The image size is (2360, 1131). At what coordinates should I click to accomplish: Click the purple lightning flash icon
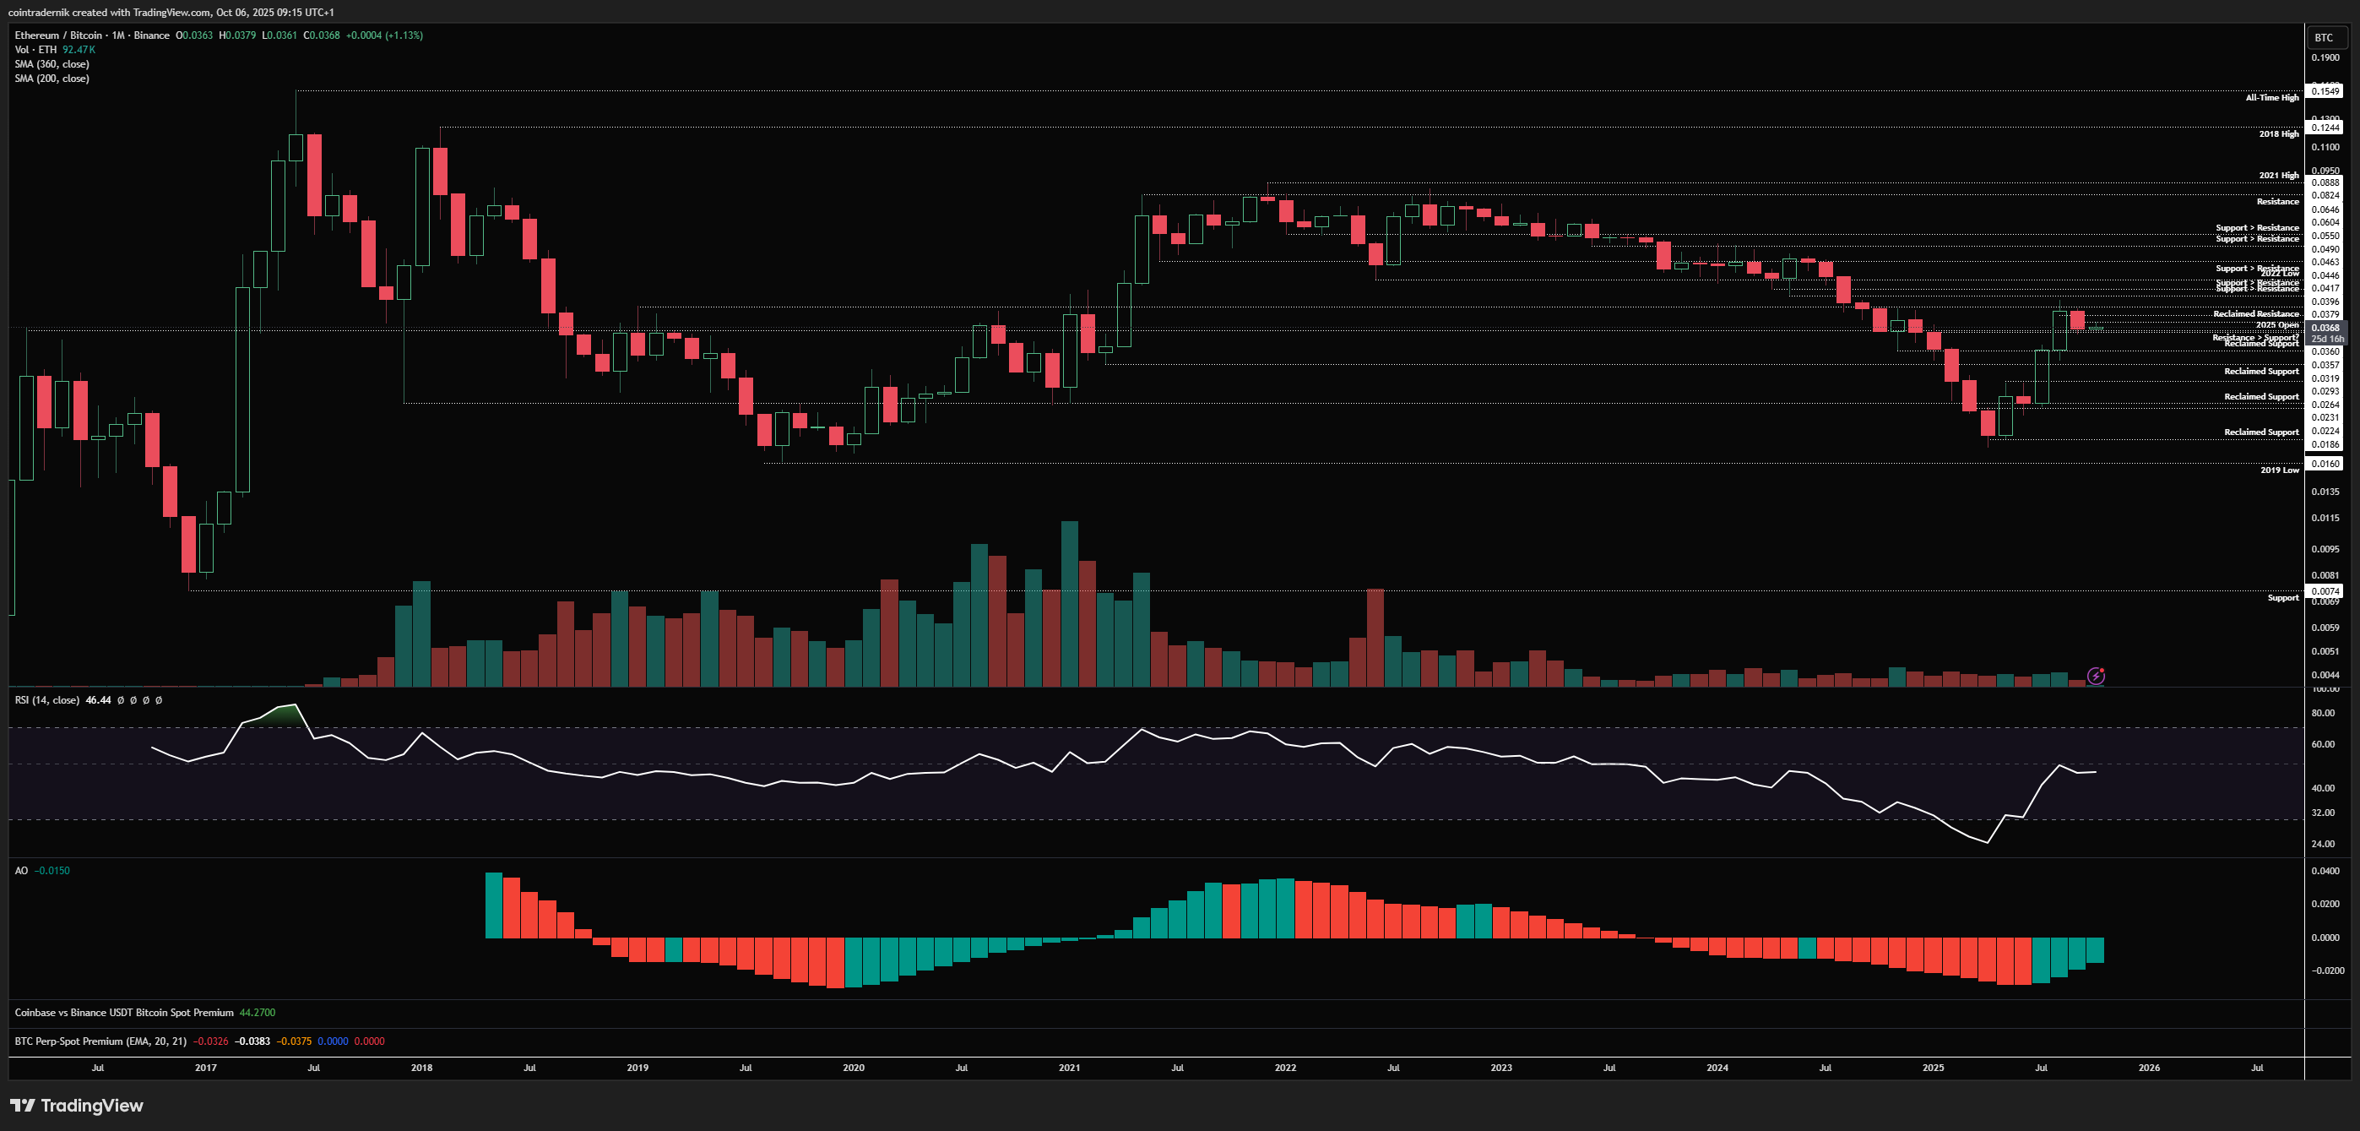pyautogui.click(x=2095, y=677)
